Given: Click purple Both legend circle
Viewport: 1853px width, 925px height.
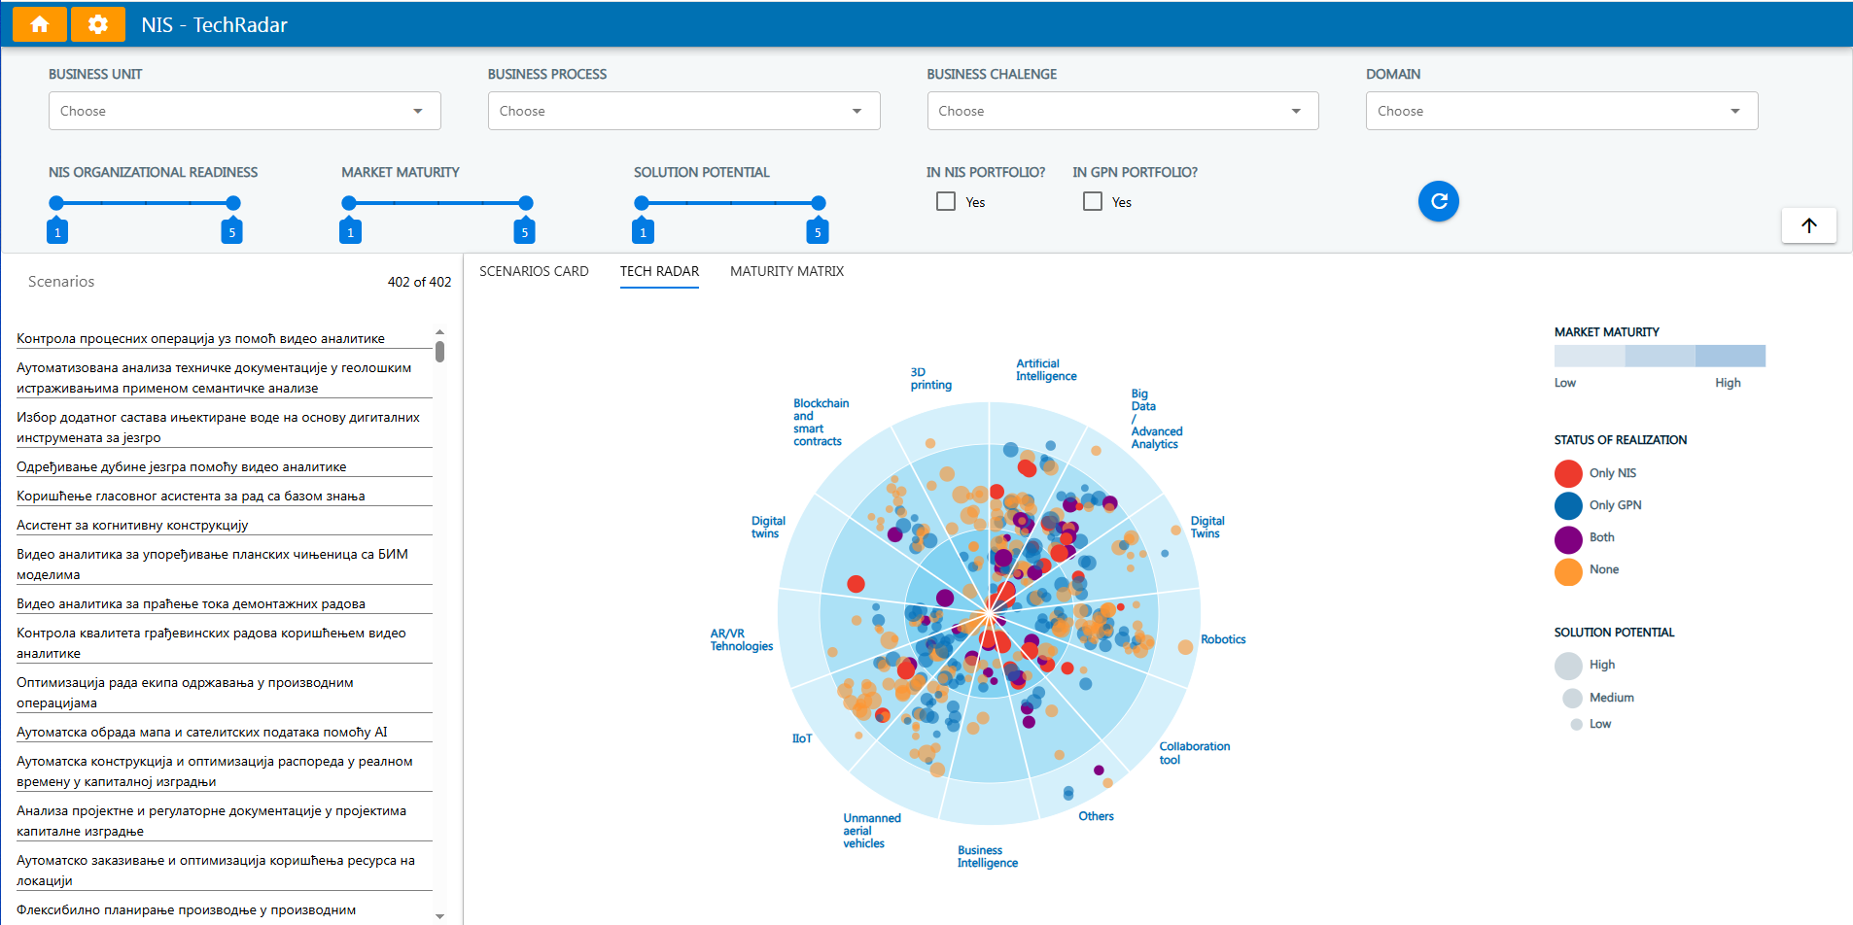Looking at the screenshot, I should tap(1568, 539).
